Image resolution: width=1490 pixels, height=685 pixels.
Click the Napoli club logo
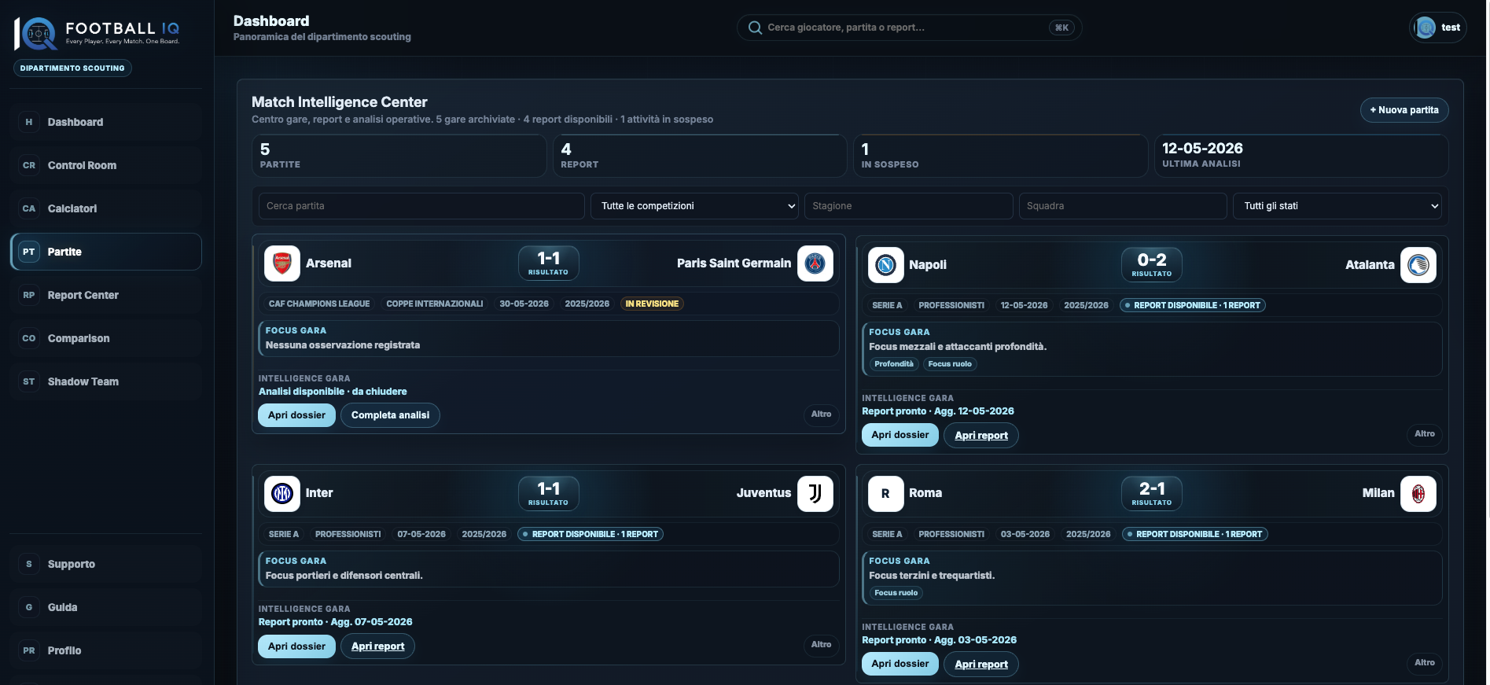pos(886,265)
